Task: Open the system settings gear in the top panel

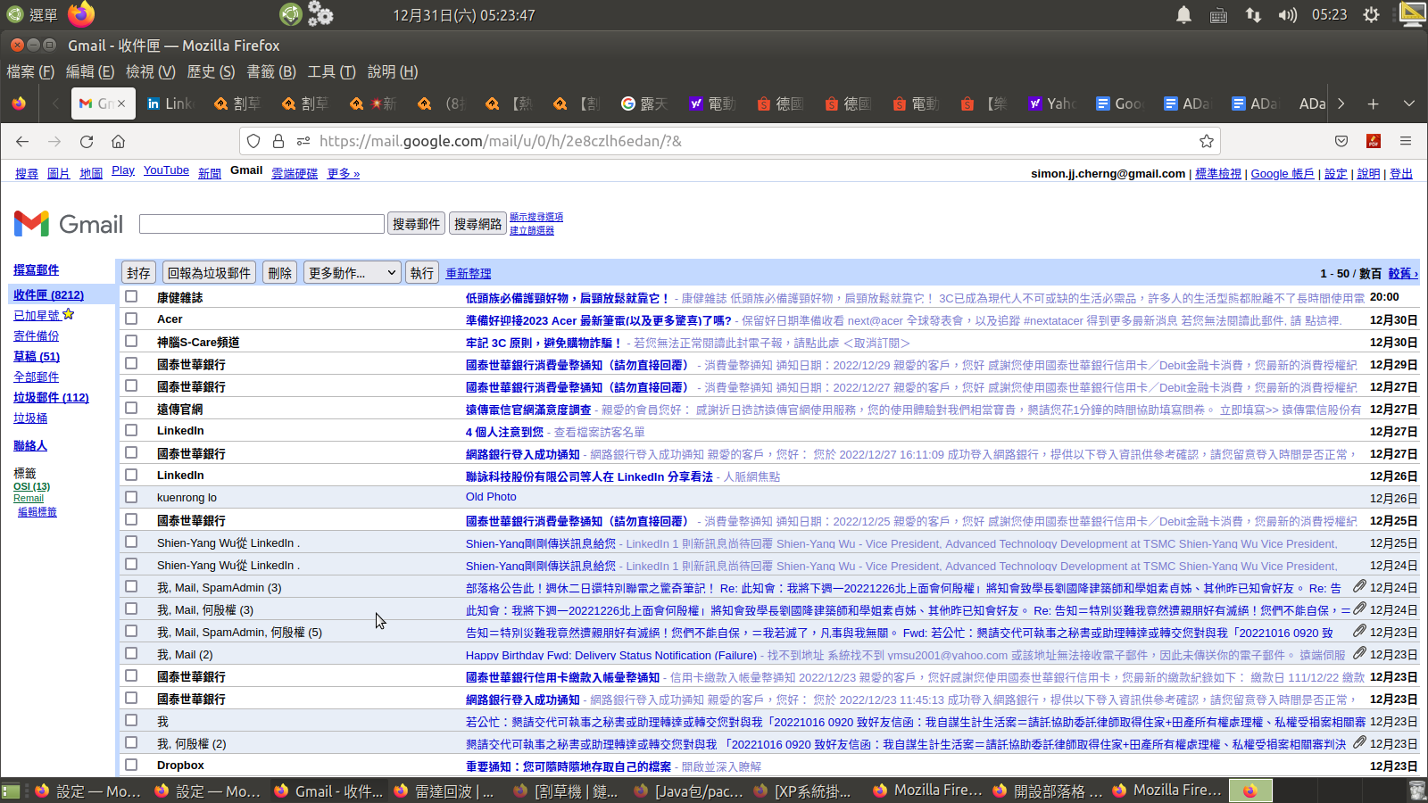Action: (x=1372, y=14)
